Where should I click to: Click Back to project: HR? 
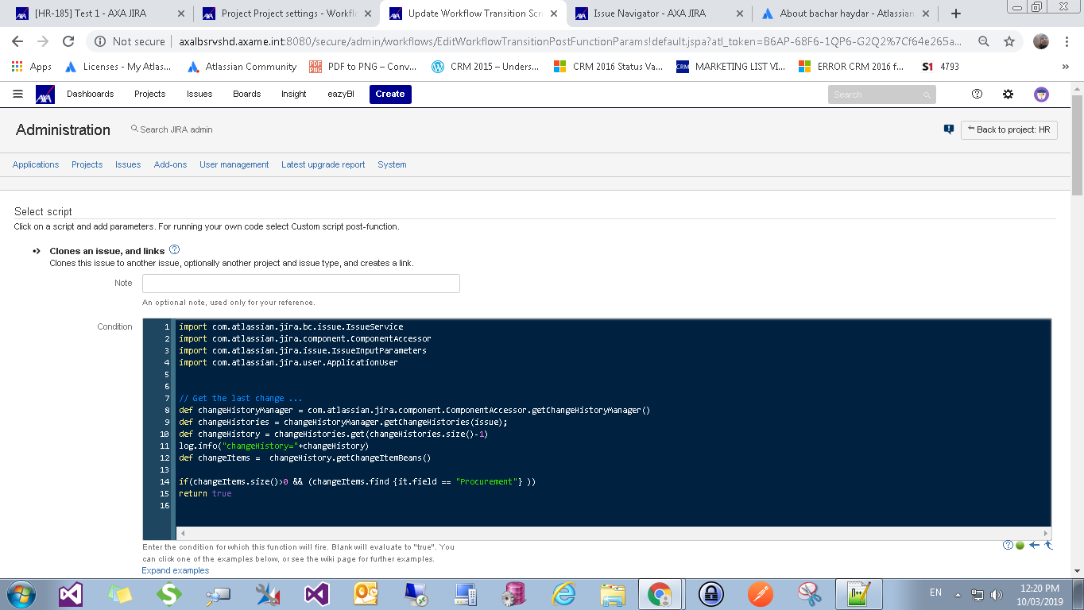[x=1009, y=129]
